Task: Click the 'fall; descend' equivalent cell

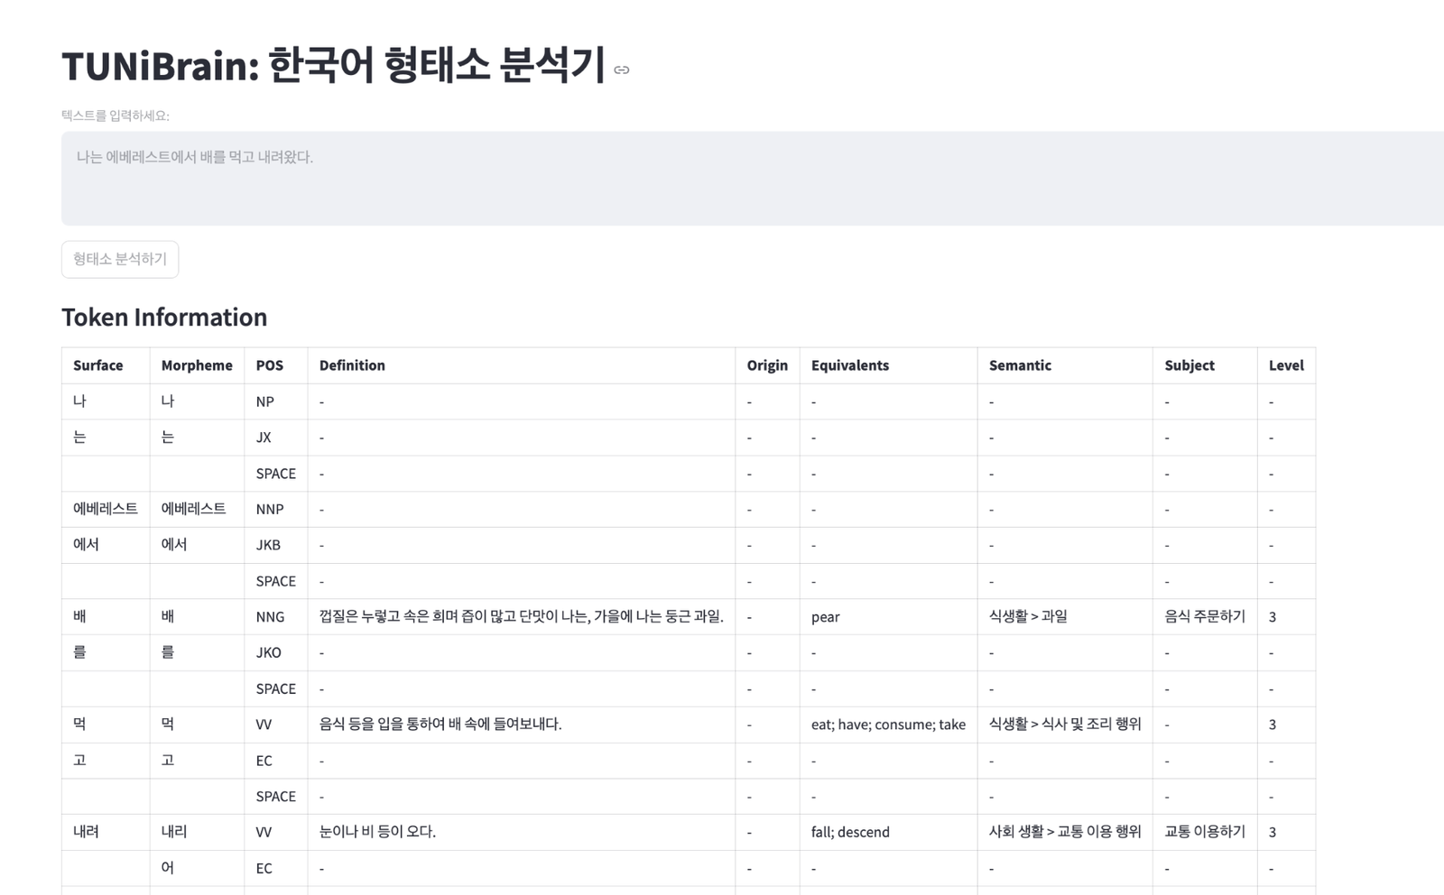Action: tap(849, 832)
